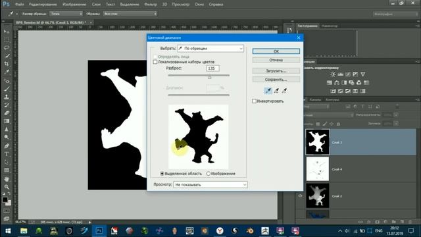Enable Локализованные наборы цветов checkbox
This screenshot has width=421, height=237.
[155, 62]
